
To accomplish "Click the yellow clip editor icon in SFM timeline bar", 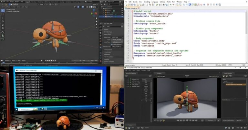I will tap(126, 128).
